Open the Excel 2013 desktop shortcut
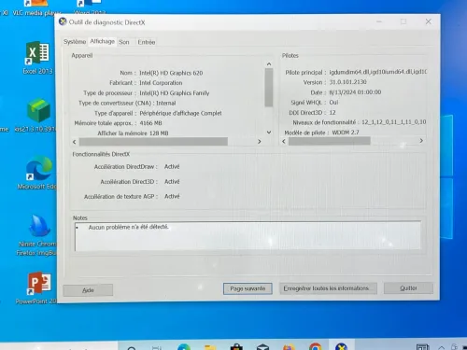The height and width of the screenshot is (350, 467). coord(38,58)
